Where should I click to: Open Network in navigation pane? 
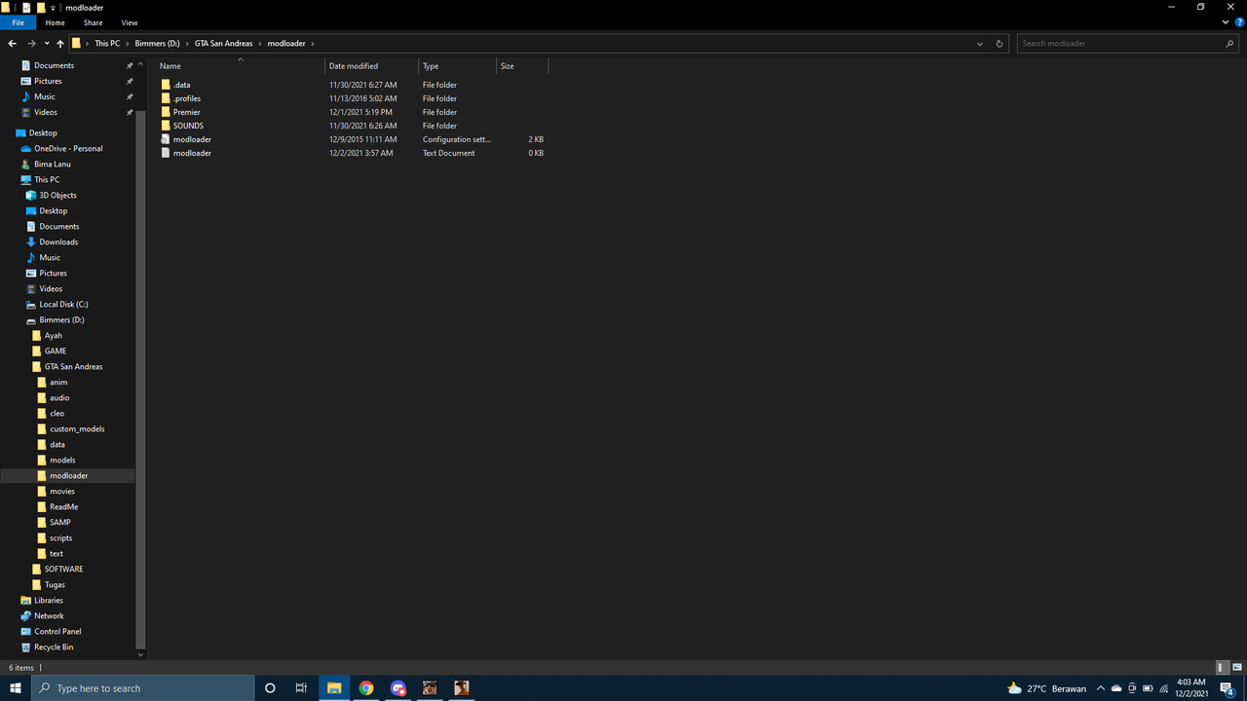[49, 615]
